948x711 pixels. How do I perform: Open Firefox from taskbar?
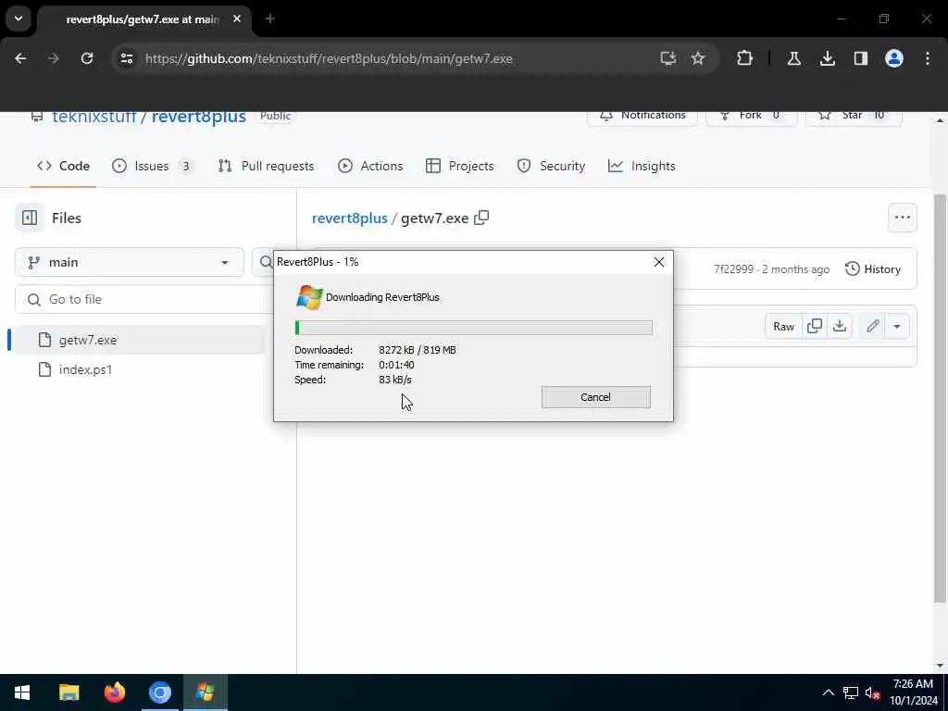[114, 692]
